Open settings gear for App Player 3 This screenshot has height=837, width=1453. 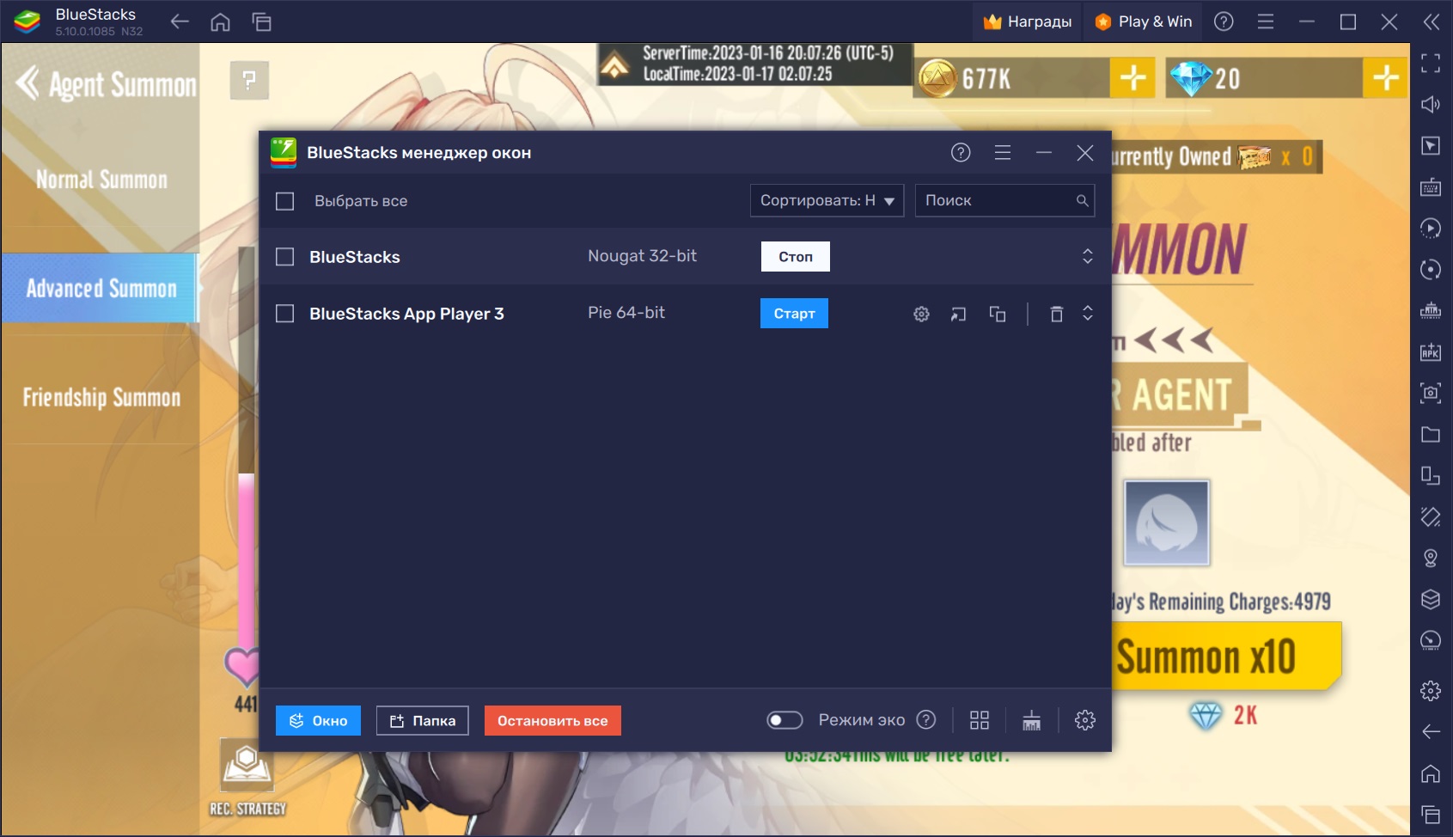click(921, 315)
